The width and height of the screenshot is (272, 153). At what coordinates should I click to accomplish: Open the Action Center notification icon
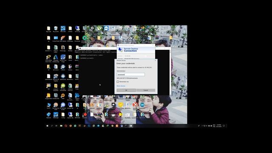pyautogui.click(x=224, y=126)
